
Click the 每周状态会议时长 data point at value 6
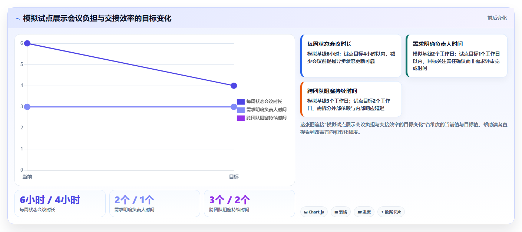27,43
